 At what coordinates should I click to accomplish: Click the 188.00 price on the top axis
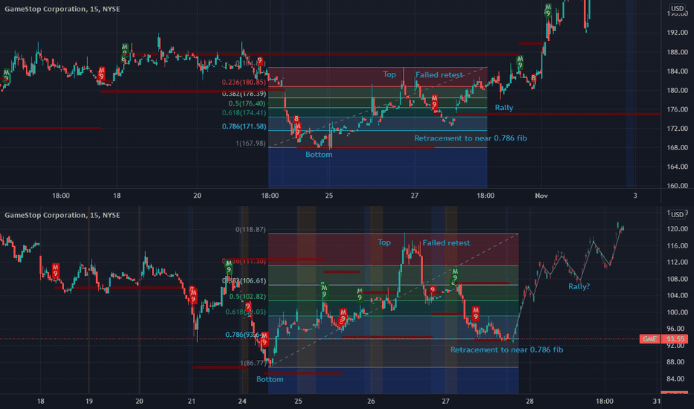click(x=677, y=52)
